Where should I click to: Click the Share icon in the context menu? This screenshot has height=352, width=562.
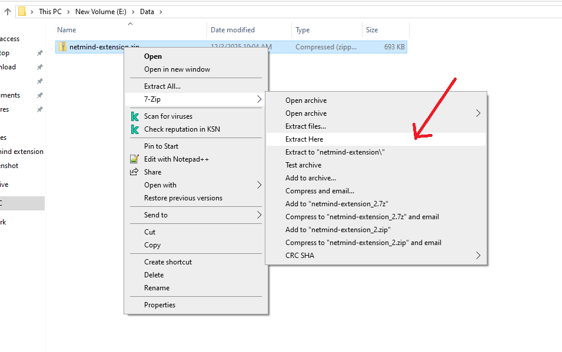(x=134, y=172)
